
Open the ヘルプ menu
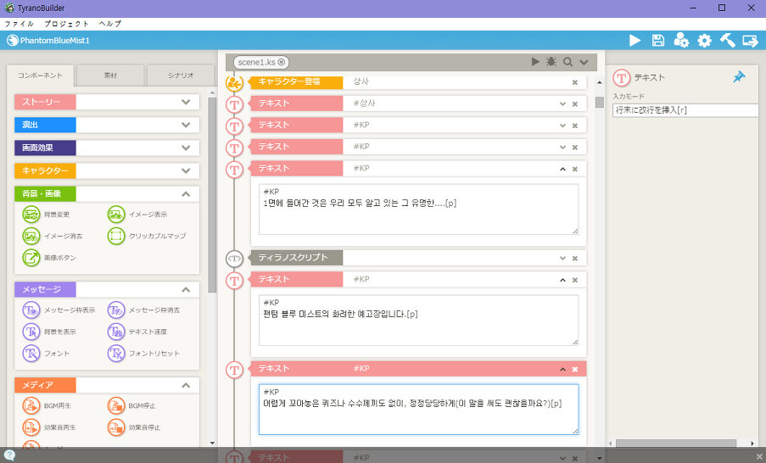tap(110, 24)
